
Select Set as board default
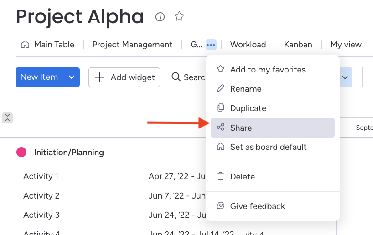pos(268,147)
